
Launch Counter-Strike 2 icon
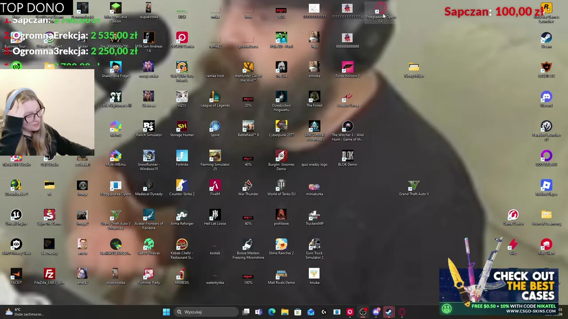[182, 188]
